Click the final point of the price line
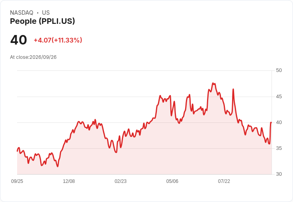Viewport: 293px width, 202px height. coord(271,122)
